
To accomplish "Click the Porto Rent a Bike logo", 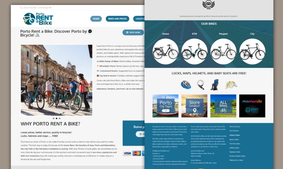I will pyautogui.click(x=38, y=19).
